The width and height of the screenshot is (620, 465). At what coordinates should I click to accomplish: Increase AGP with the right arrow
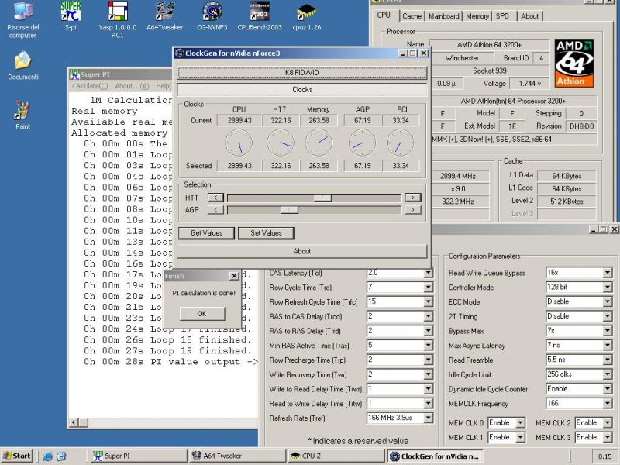coord(413,209)
